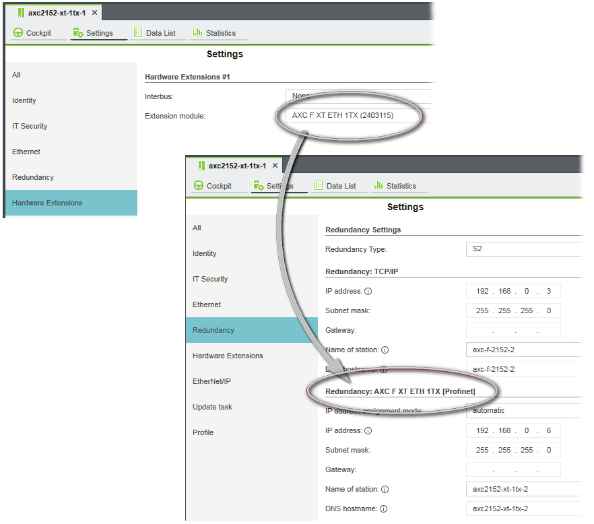Close the axc2152-xt-1tx-1 tab in the back window
This screenshot has height=524, width=594.
tap(95, 13)
